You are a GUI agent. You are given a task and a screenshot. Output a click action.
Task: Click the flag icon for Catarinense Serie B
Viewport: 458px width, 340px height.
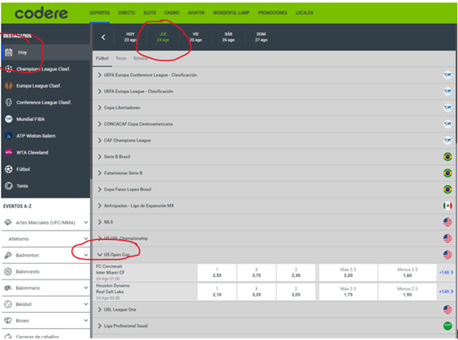(448, 173)
